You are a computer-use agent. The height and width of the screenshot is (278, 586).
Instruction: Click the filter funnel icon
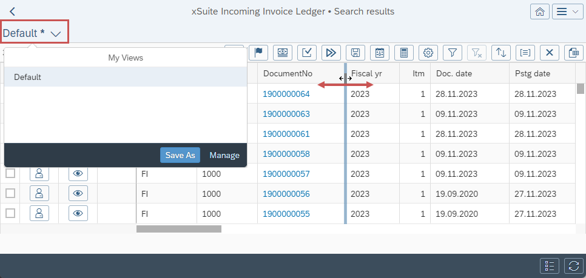click(x=453, y=53)
